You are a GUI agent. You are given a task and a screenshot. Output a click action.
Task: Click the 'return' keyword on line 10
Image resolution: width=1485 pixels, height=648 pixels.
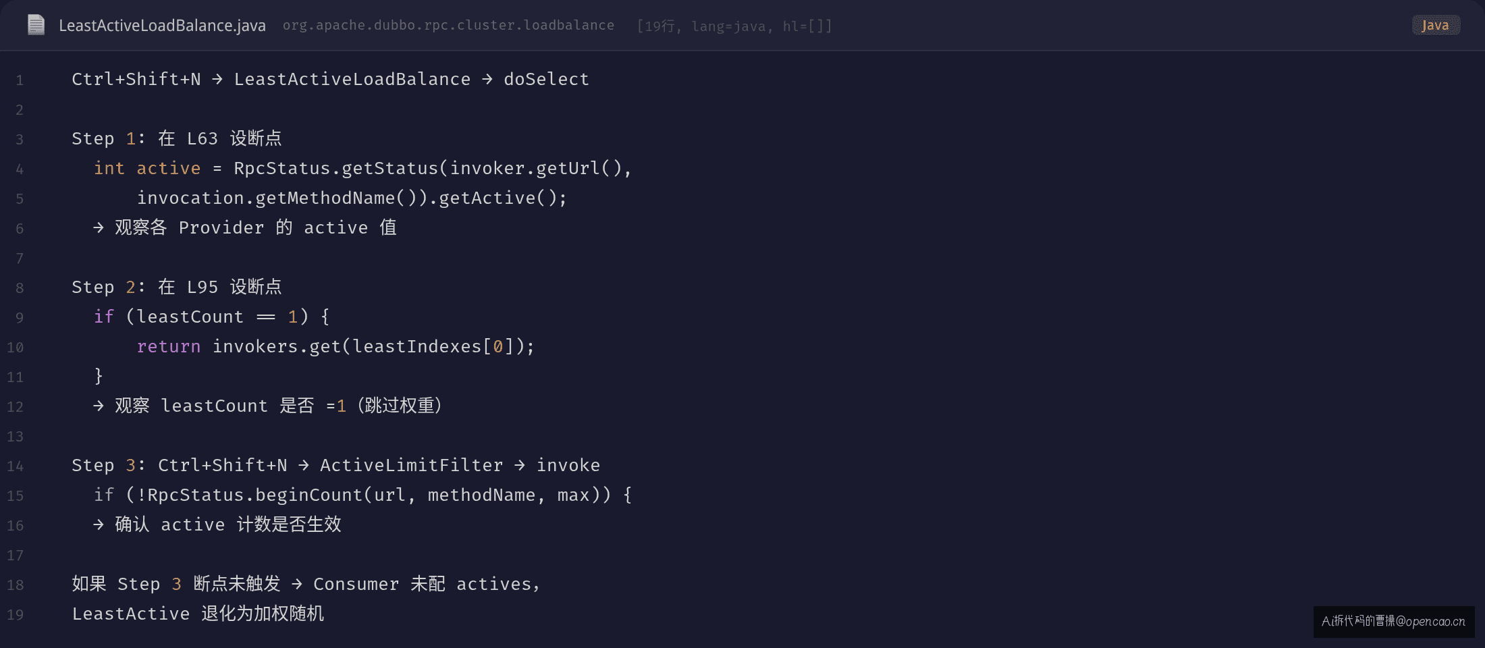(169, 346)
